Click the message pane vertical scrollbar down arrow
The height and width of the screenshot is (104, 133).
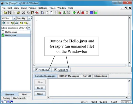coord(129,95)
